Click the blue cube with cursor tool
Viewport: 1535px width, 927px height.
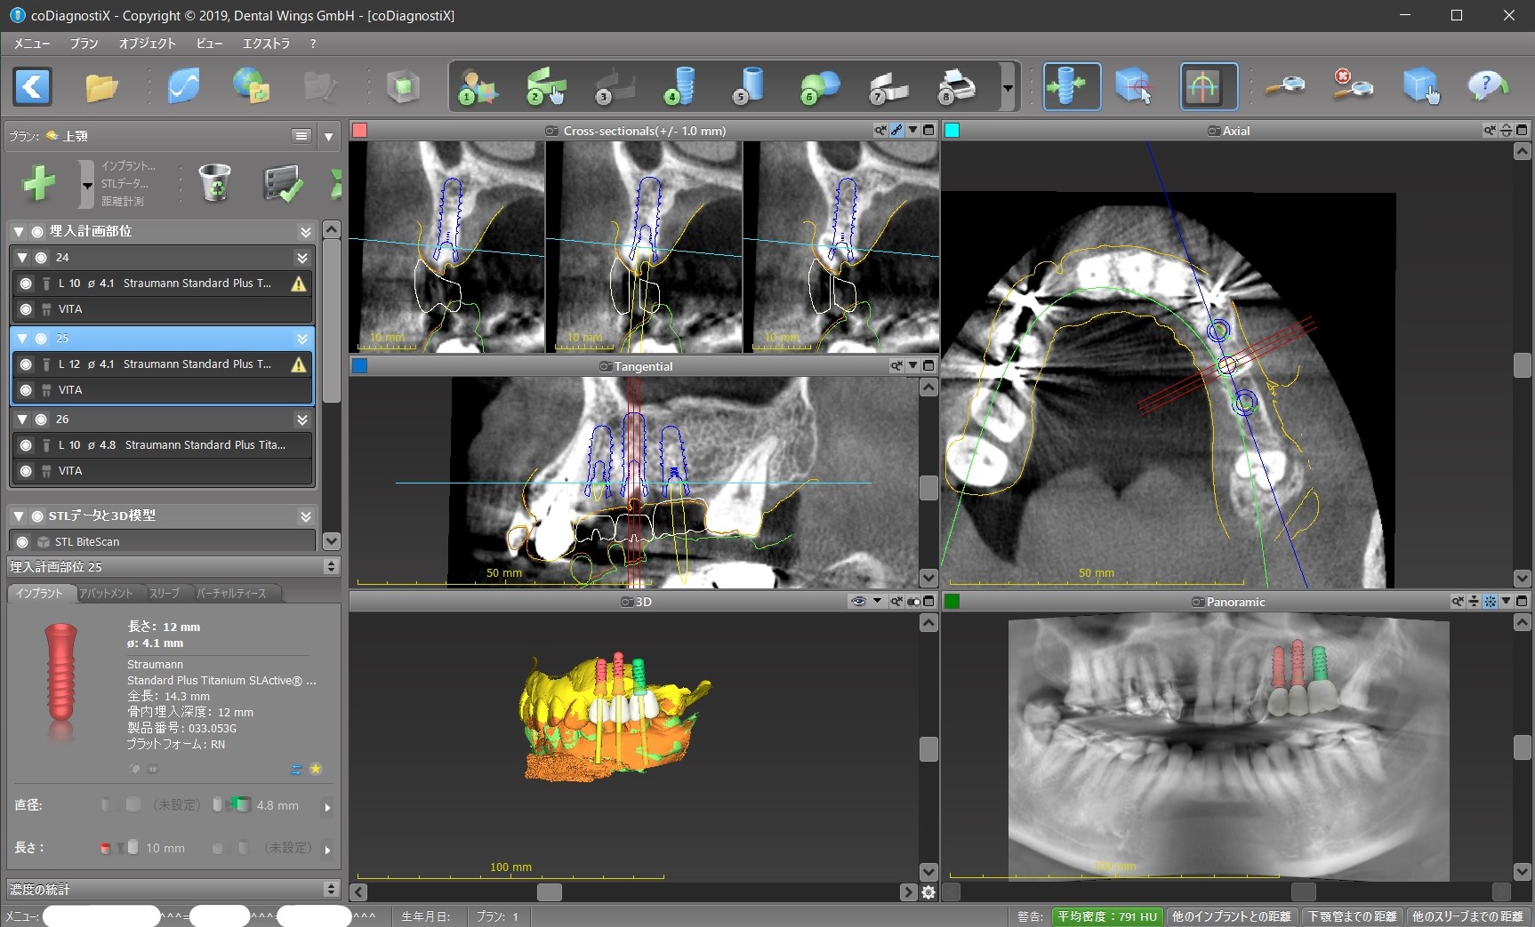(x=1134, y=87)
